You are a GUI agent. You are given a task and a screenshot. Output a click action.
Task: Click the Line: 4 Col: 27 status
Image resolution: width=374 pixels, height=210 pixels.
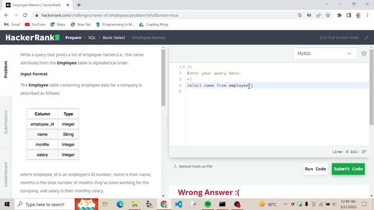coord(349,152)
